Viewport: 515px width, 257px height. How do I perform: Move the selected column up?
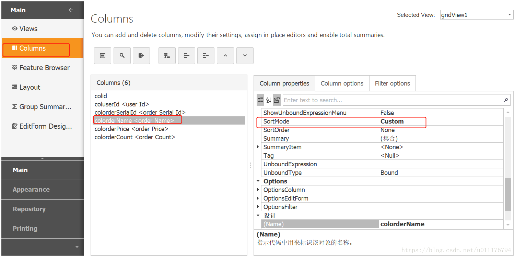tap(225, 55)
